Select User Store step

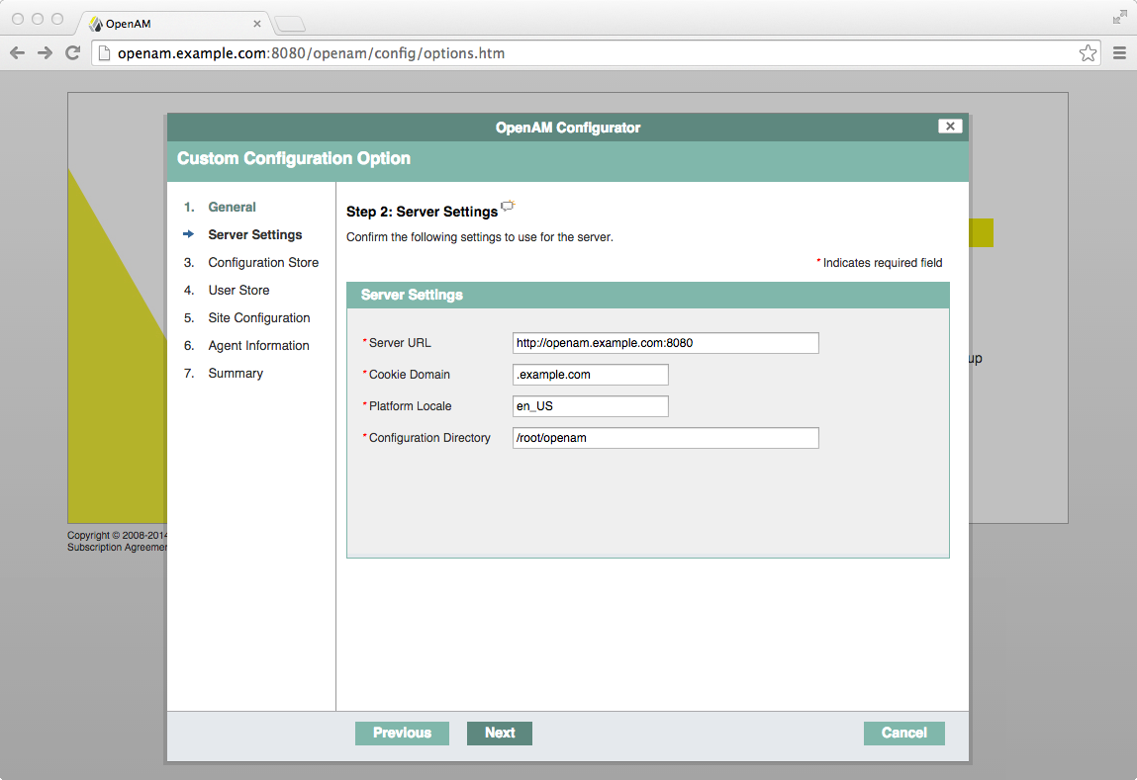tap(238, 290)
